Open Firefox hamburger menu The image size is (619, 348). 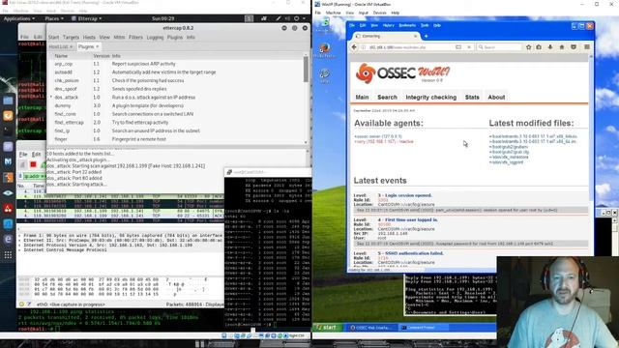[587, 47]
